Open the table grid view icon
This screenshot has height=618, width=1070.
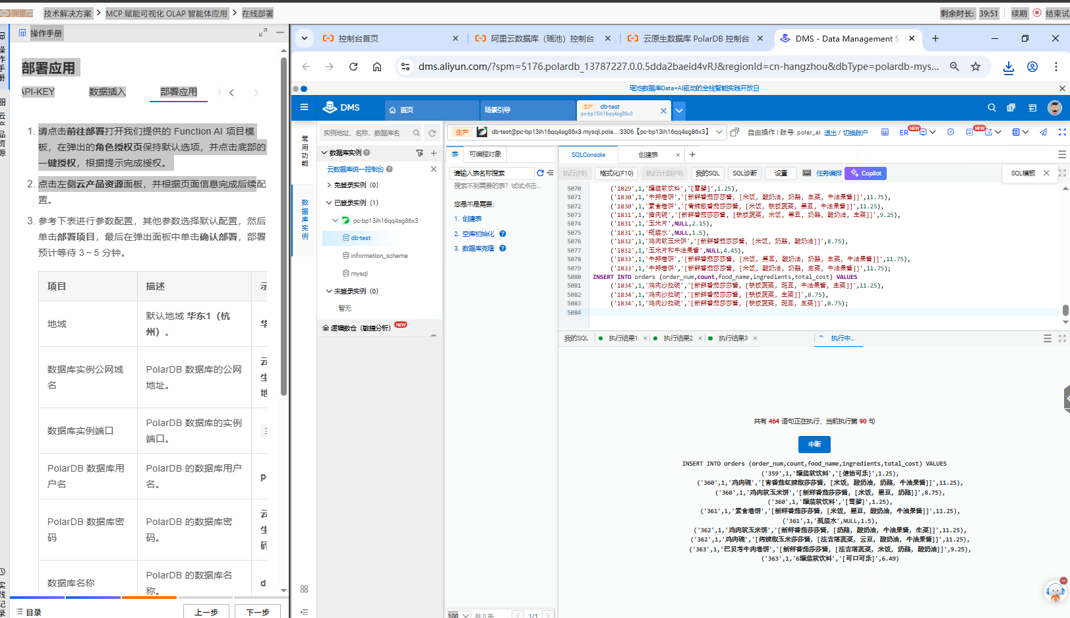pos(885,133)
